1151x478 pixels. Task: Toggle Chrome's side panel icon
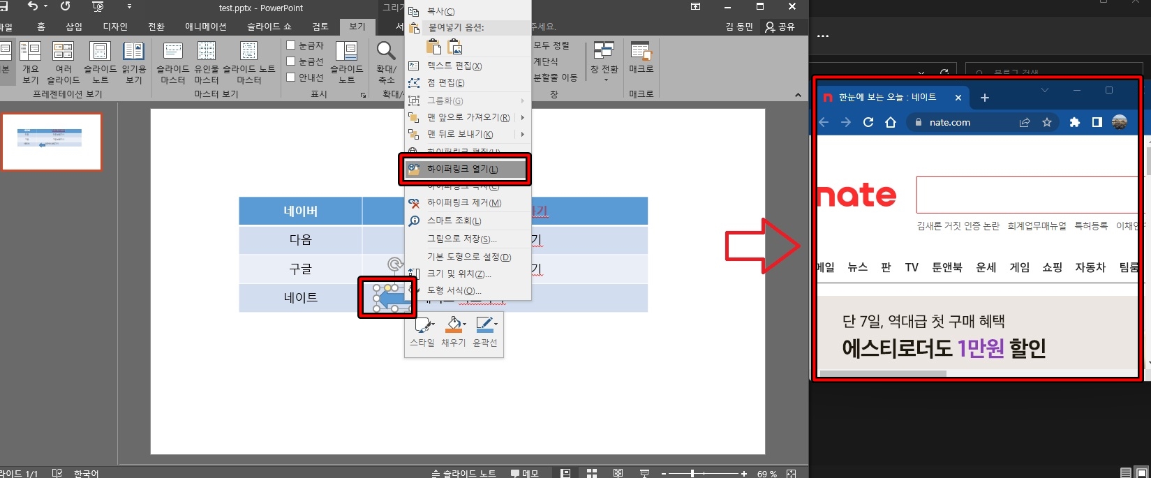[1097, 122]
